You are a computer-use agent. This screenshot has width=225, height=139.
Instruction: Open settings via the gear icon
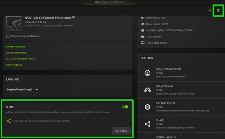pyautogui.click(x=218, y=11)
